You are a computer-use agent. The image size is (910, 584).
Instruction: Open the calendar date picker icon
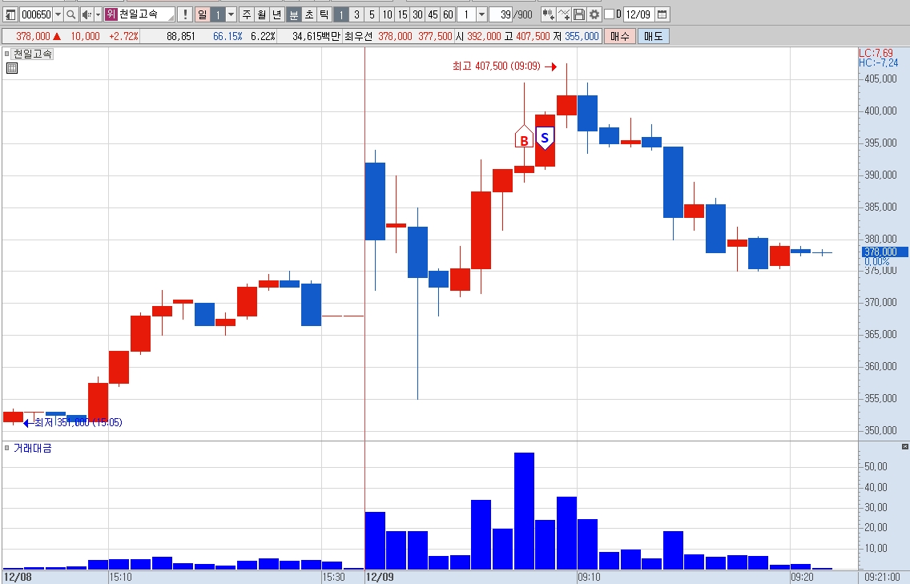click(x=662, y=14)
